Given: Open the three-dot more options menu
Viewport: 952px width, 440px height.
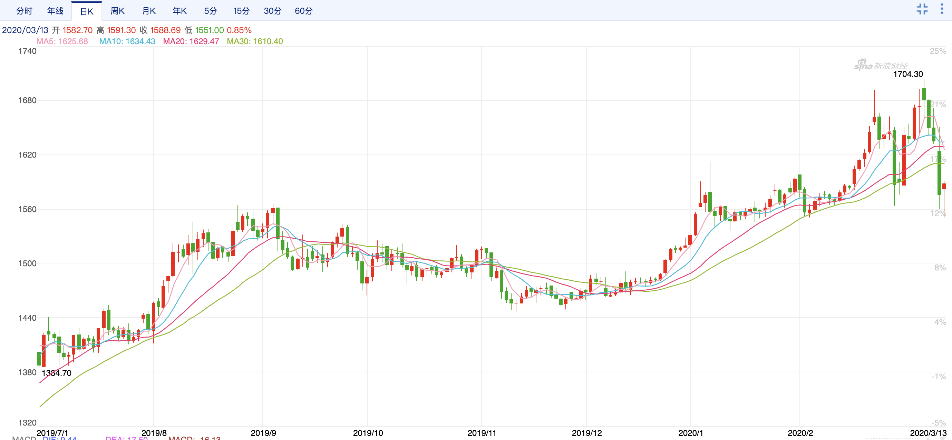Looking at the screenshot, I should (942, 9).
